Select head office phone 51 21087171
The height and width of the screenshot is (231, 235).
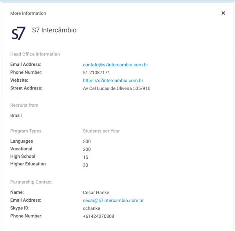tap(96, 73)
